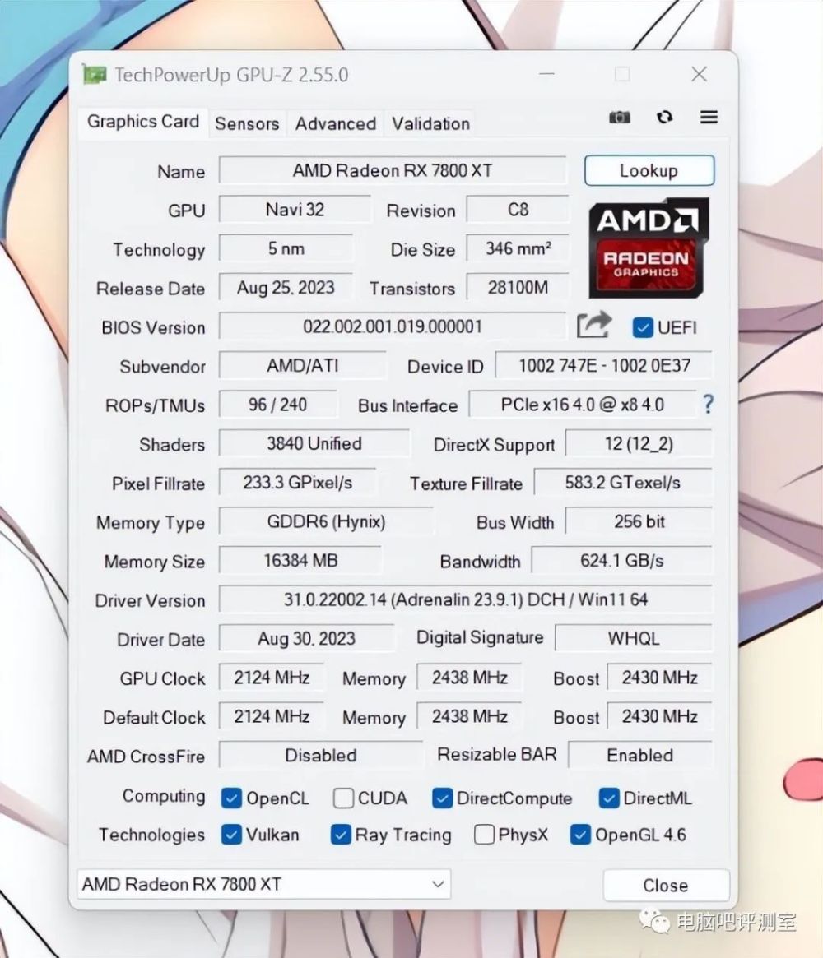Viewport: 823px width, 958px height.
Task: Click the Resizable BAR field Enabled
Action: tap(640, 755)
